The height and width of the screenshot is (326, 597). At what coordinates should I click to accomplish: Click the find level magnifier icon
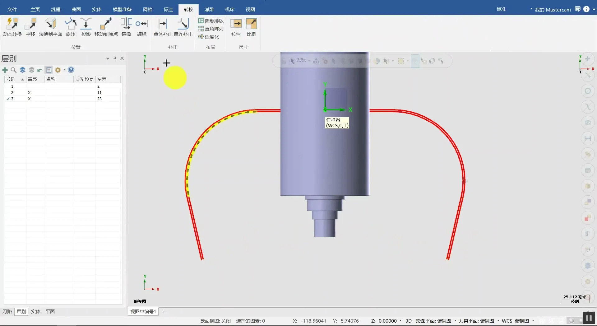tap(13, 70)
